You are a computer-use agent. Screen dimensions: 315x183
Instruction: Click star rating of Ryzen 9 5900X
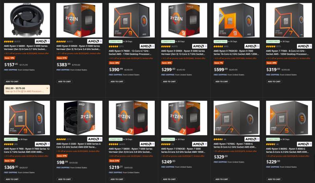click(x=166, y=46)
